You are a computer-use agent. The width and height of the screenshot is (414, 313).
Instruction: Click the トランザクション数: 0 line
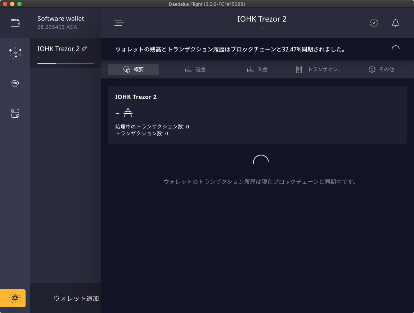coord(141,133)
